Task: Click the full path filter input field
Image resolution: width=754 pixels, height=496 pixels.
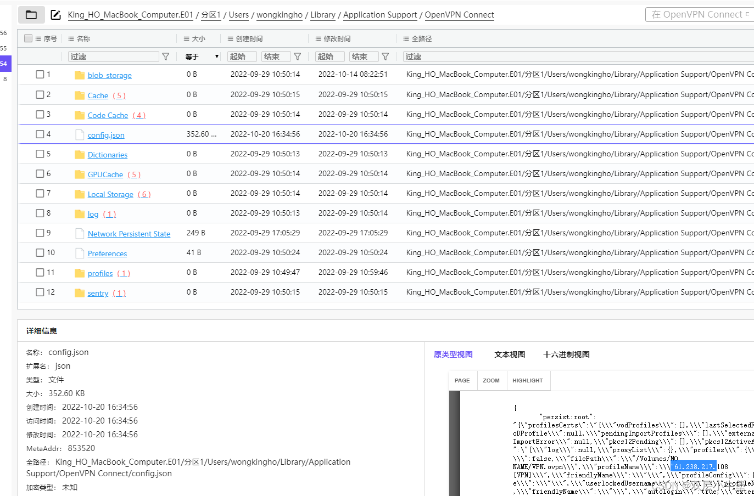Action: pyautogui.click(x=578, y=57)
